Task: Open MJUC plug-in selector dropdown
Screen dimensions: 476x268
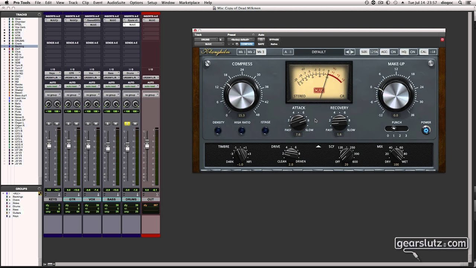Action: point(208,44)
